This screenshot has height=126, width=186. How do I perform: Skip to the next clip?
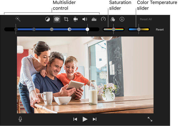pos(95,119)
